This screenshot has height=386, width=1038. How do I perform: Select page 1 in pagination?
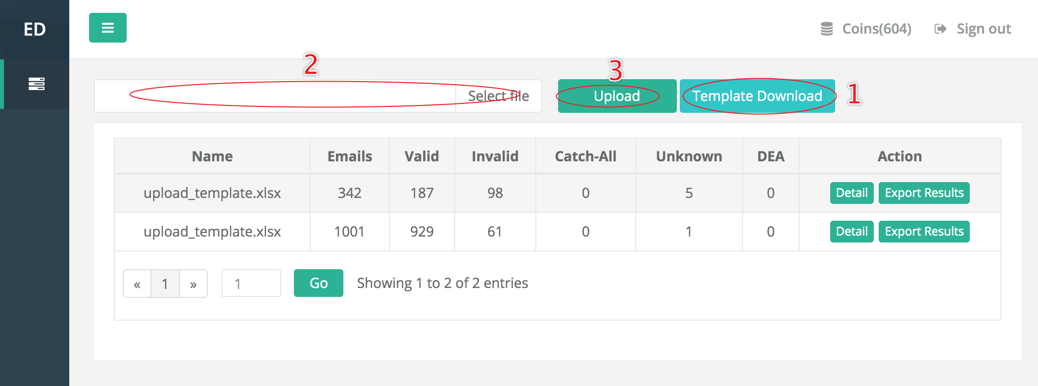[165, 284]
